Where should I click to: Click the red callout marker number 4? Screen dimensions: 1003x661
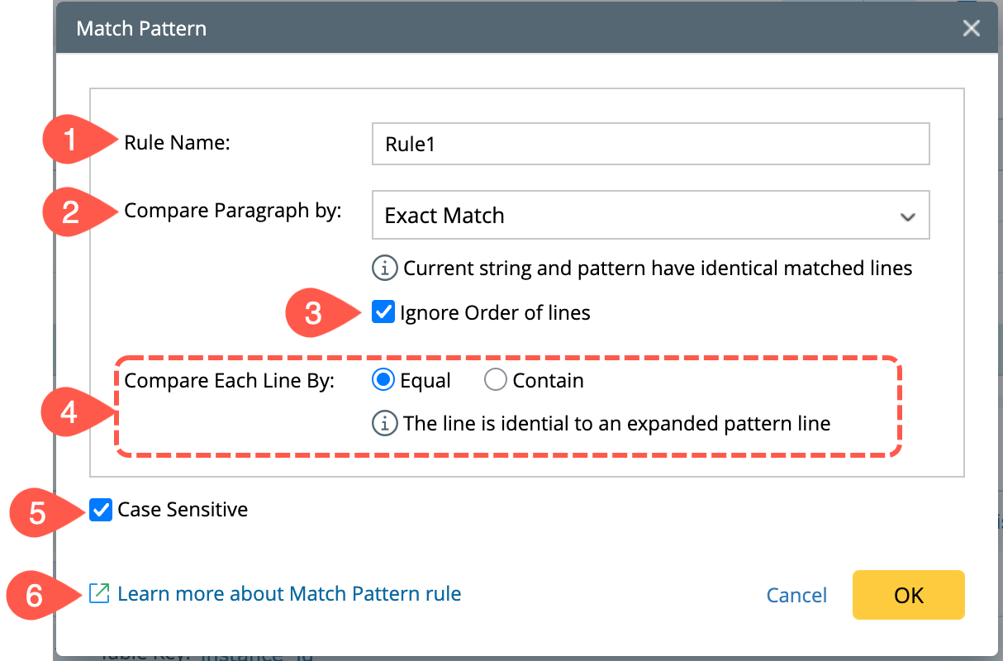(x=70, y=411)
